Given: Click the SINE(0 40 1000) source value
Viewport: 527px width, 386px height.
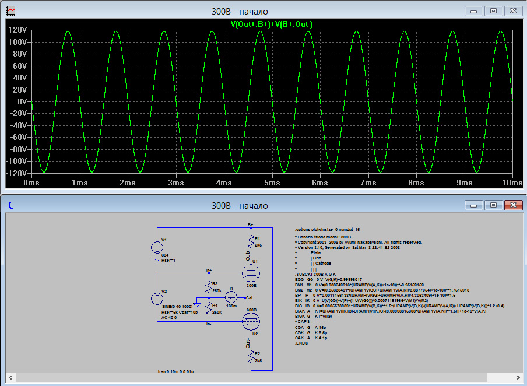Looking at the screenshot, I should point(176,306).
